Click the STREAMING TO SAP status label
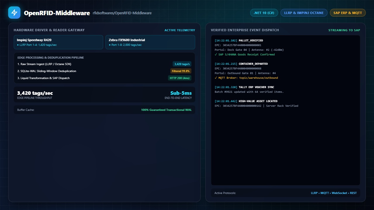 click(344, 30)
